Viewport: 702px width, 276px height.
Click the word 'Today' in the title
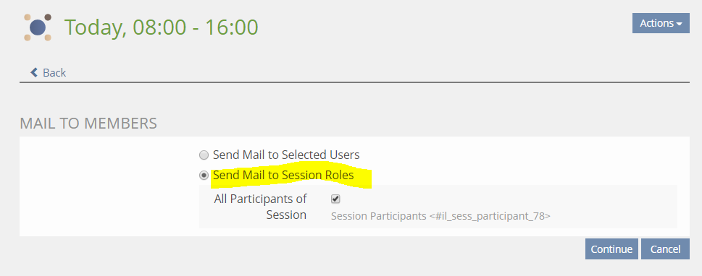(x=93, y=29)
